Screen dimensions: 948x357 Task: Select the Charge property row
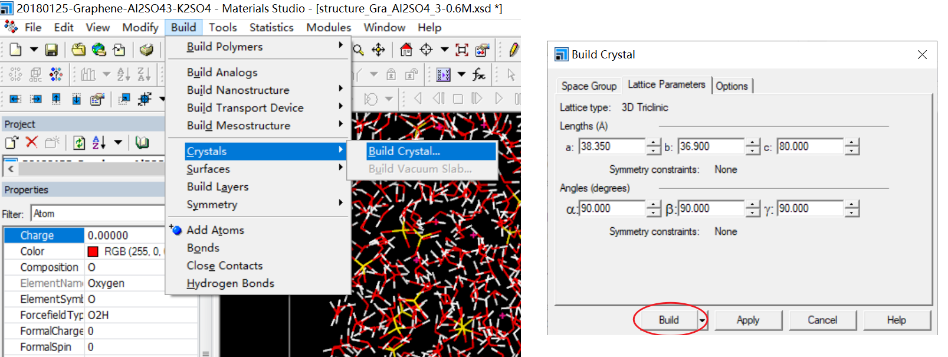click(84, 235)
